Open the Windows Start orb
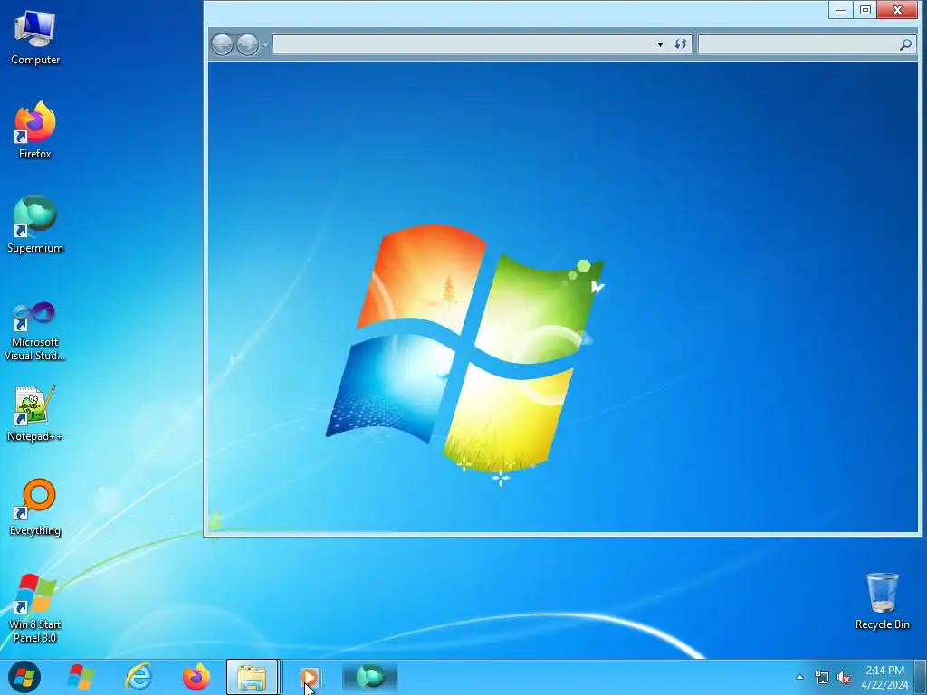This screenshot has height=695, width=927. pos(24,677)
